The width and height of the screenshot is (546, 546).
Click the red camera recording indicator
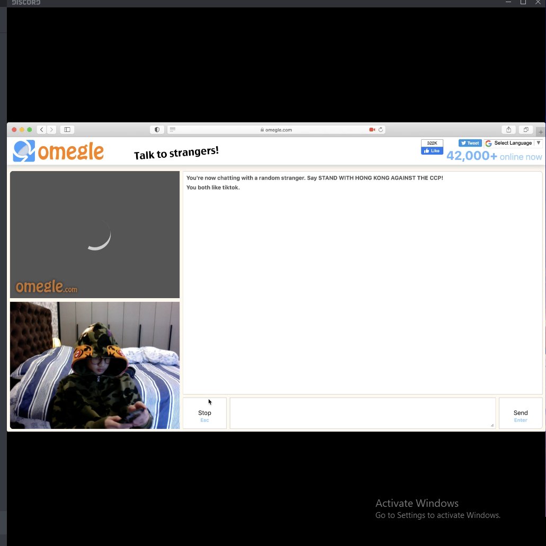pos(372,130)
